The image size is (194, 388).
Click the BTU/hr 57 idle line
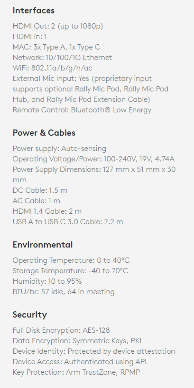coord(64,292)
